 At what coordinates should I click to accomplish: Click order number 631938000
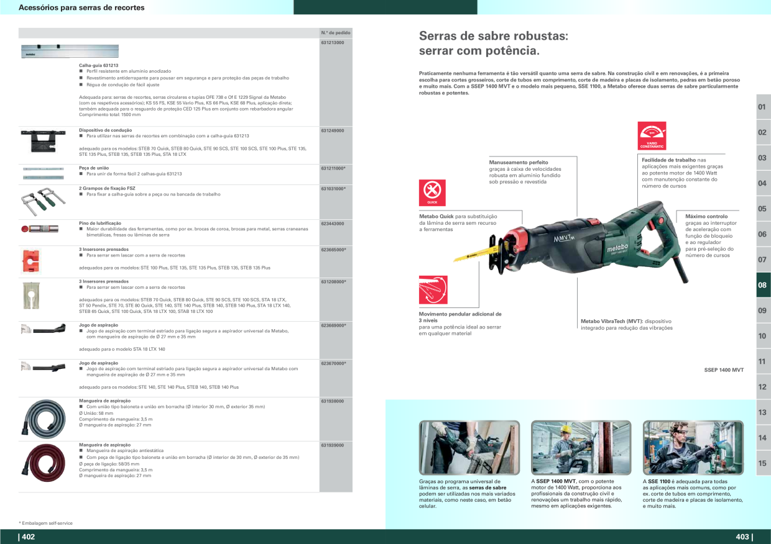(333, 401)
